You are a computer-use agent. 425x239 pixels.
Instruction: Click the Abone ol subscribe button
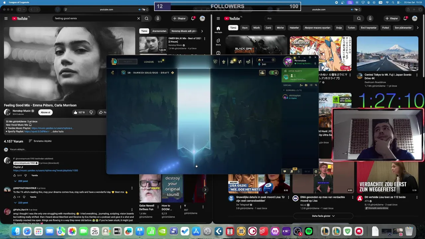(45, 113)
